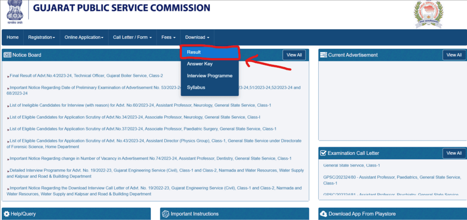Open notice on vacancy change Advt No.74/2023-24
Screen dimensions: 467x220
[x=150, y=158]
